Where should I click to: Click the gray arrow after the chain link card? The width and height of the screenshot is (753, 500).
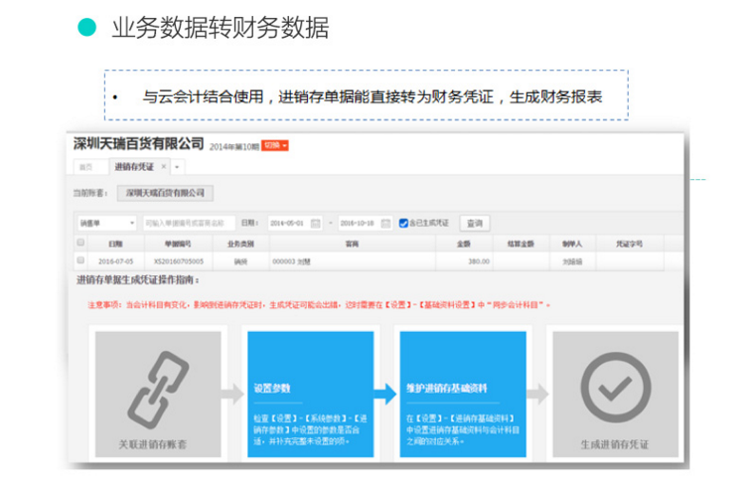tap(232, 394)
